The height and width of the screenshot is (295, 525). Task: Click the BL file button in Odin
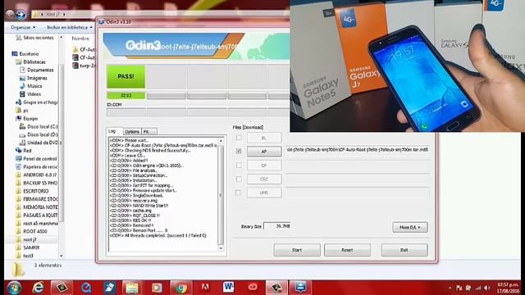point(264,138)
